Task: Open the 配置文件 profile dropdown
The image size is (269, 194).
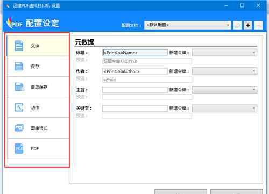Action: [x=188, y=25]
